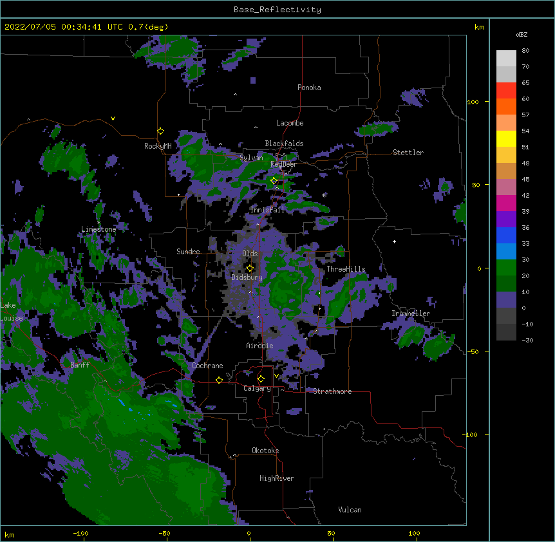Select the yellow 54 dBZ legend swatch
The height and width of the screenshot is (542, 555).
coord(506,138)
